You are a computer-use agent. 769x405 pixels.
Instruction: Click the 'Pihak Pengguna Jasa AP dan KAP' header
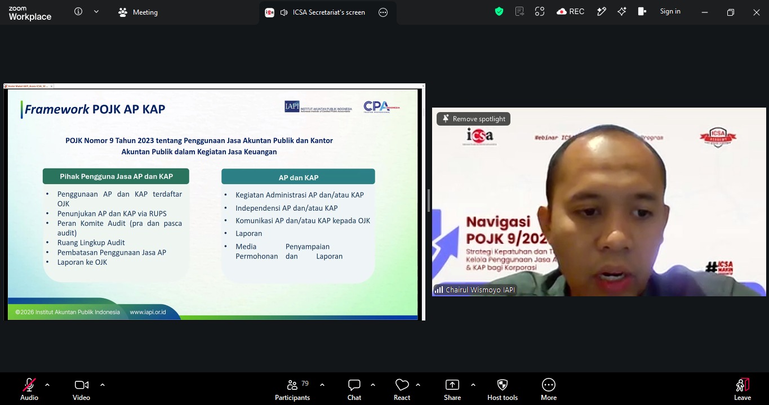click(x=116, y=176)
